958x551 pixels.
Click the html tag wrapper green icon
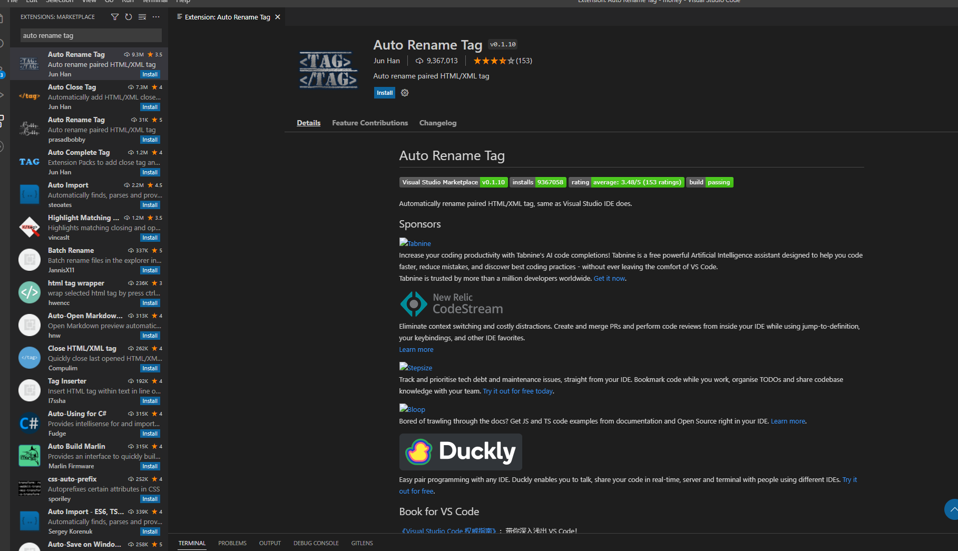(x=30, y=292)
